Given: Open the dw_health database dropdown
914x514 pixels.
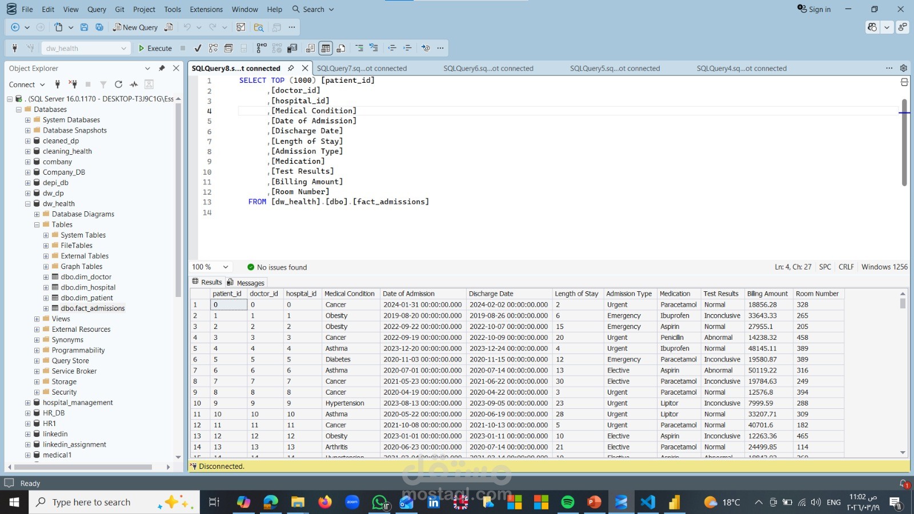Looking at the screenshot, I should pos(123,49).
